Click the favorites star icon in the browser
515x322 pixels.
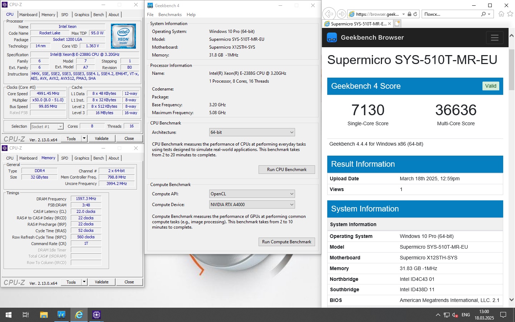(510, 14)
